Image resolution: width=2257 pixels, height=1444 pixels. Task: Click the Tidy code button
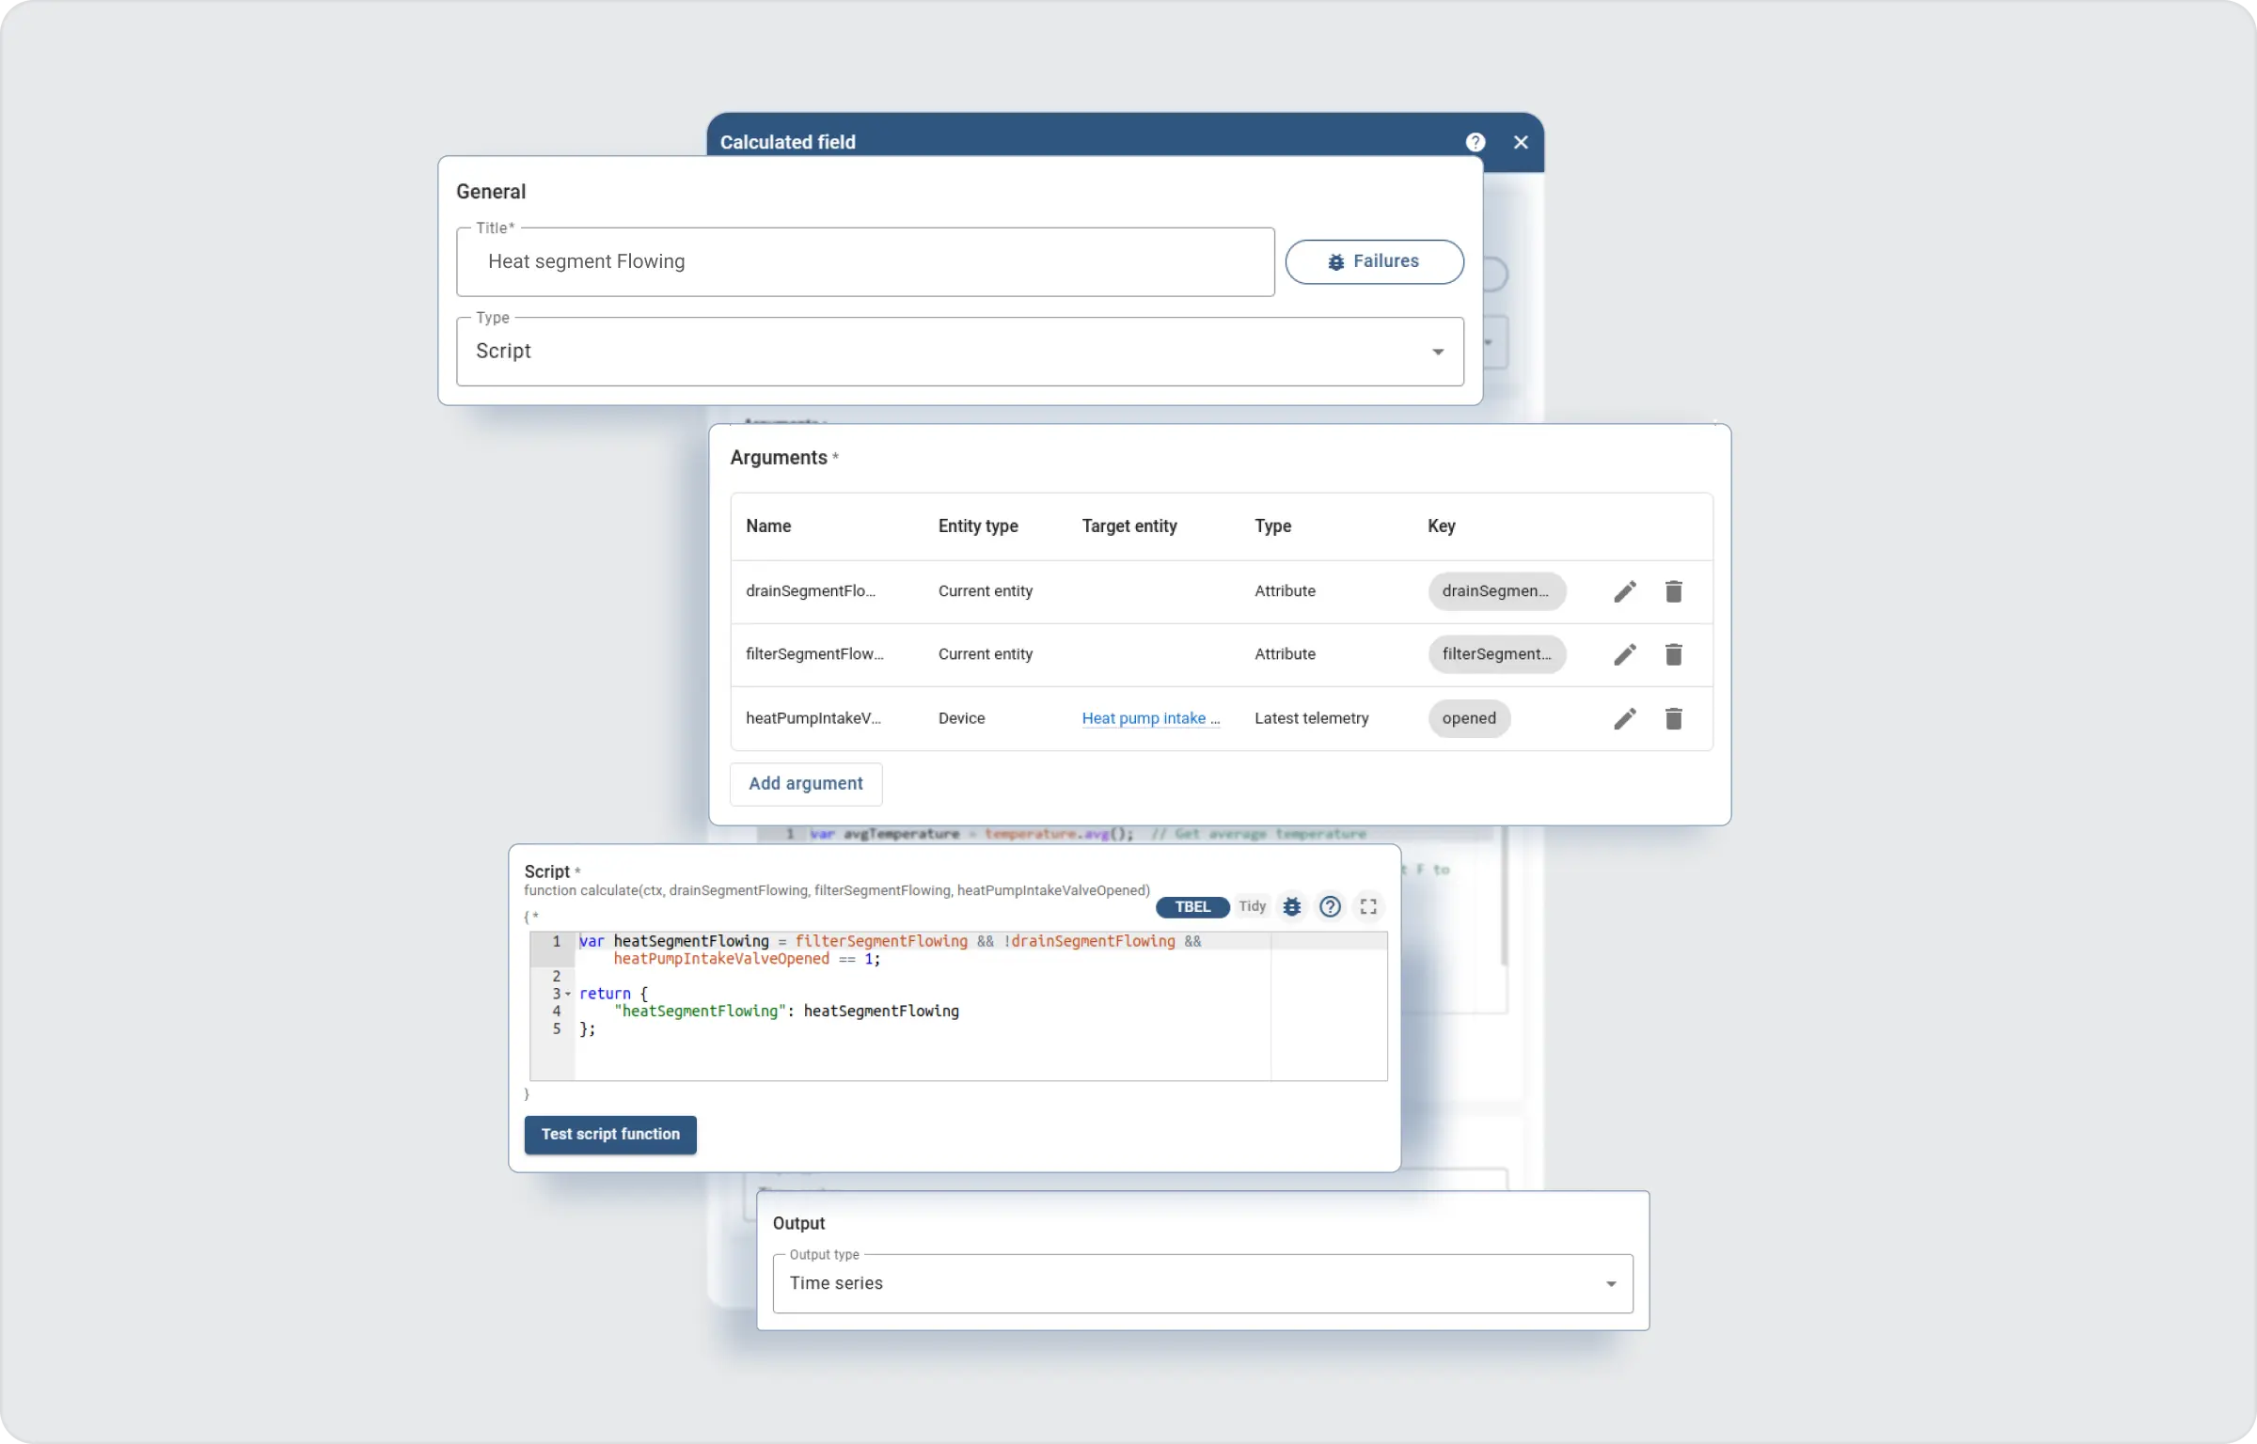(1252, 906)
